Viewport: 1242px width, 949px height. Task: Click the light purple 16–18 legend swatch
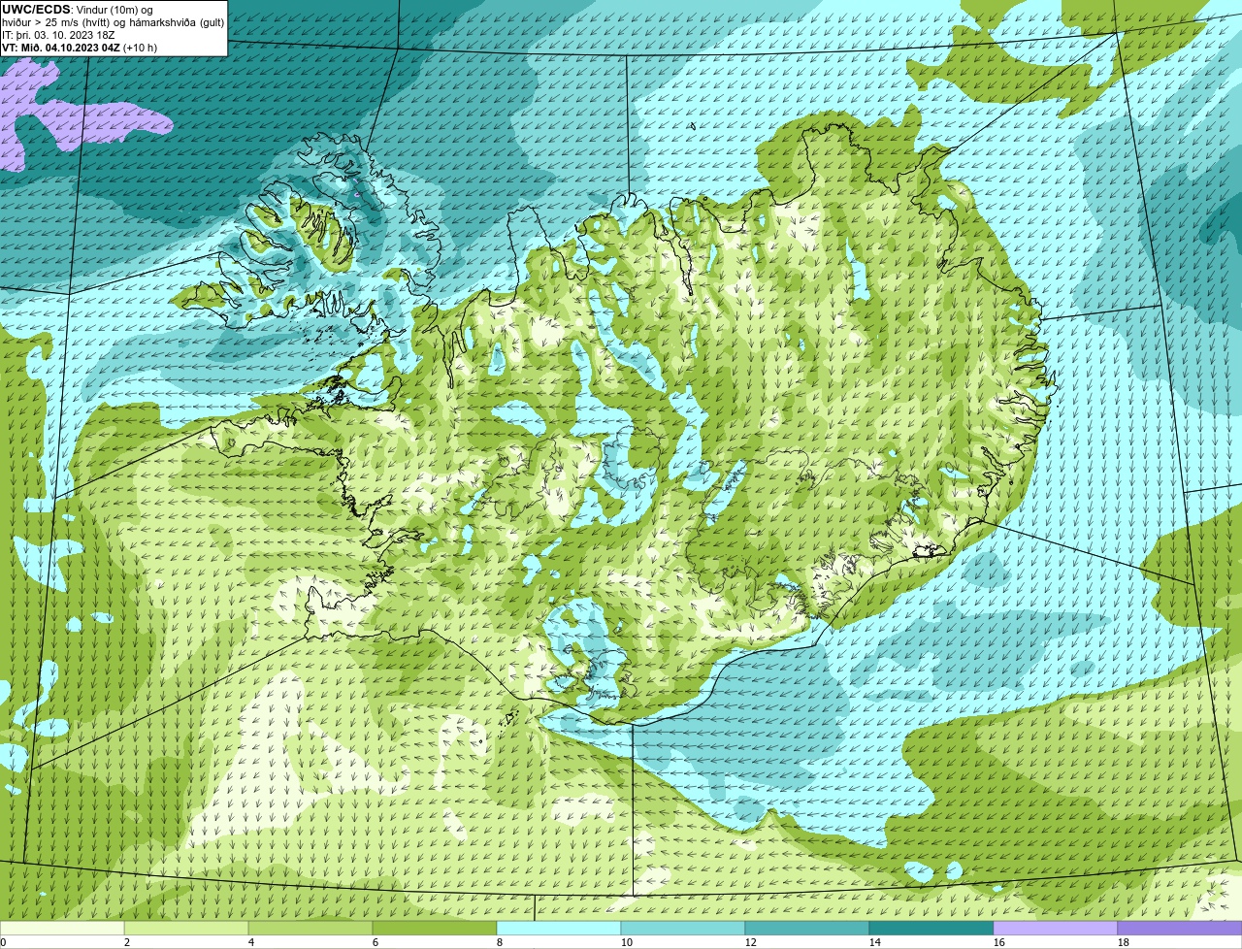click(1056, 929)
